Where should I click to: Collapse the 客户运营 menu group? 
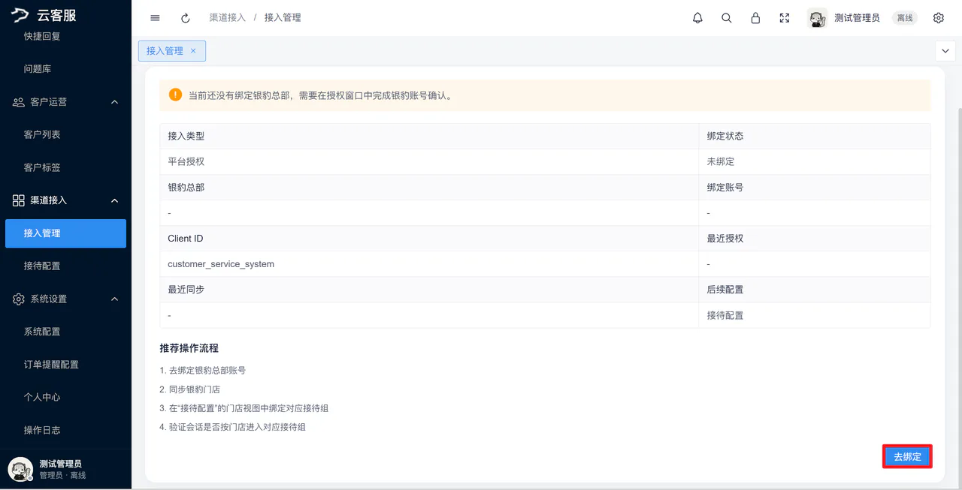coord(115,102)
